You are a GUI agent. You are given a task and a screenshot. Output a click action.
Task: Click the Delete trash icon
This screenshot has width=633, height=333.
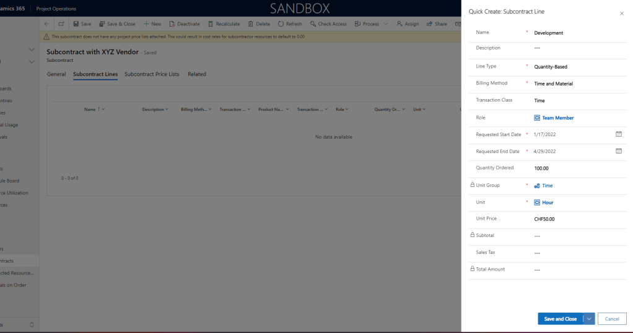pos(250,24)
